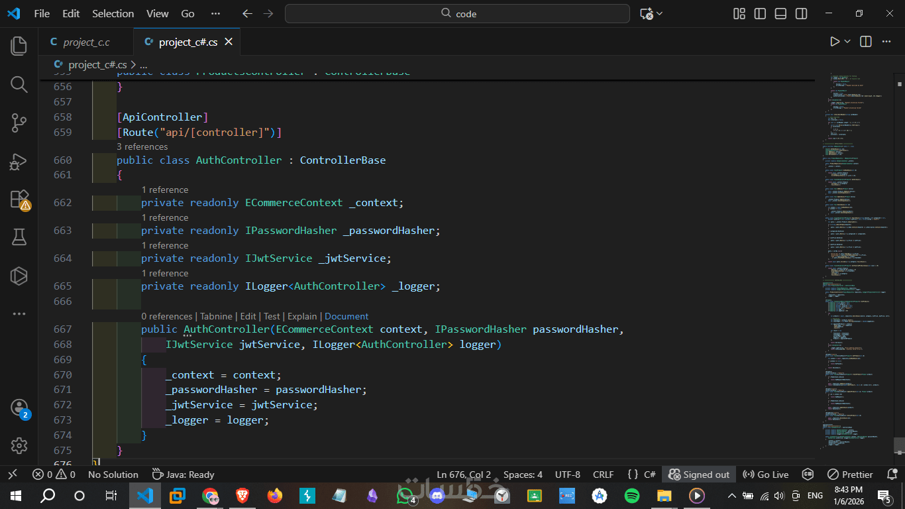This screenshot has height=509, width=905.
Task: Open Source Control view
Action: pyautogui.click(x=19, y=123)
